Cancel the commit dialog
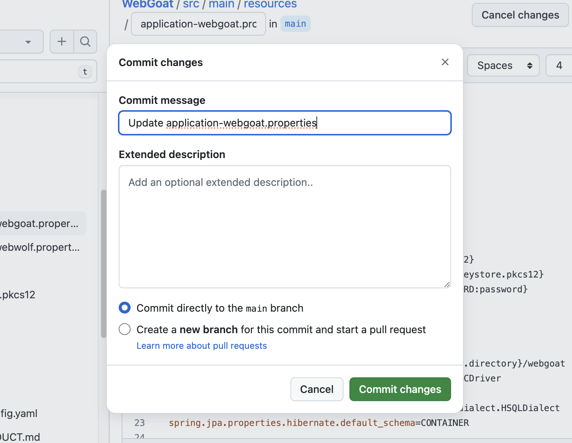 point(317,389)
